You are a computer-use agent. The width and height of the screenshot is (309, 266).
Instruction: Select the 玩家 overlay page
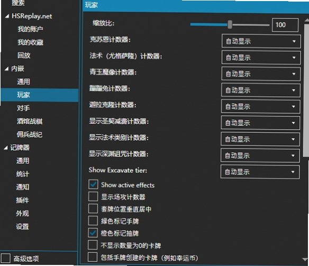[x=39, y=95]
